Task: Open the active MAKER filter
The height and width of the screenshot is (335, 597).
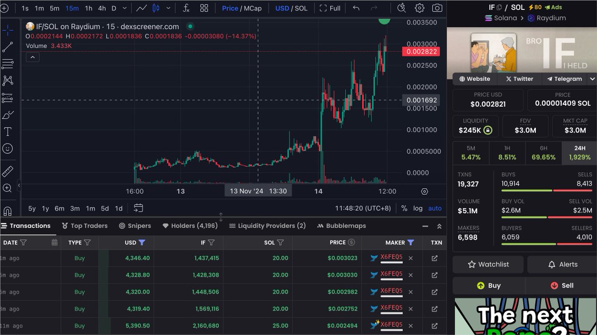Action: tap(410, 243)
